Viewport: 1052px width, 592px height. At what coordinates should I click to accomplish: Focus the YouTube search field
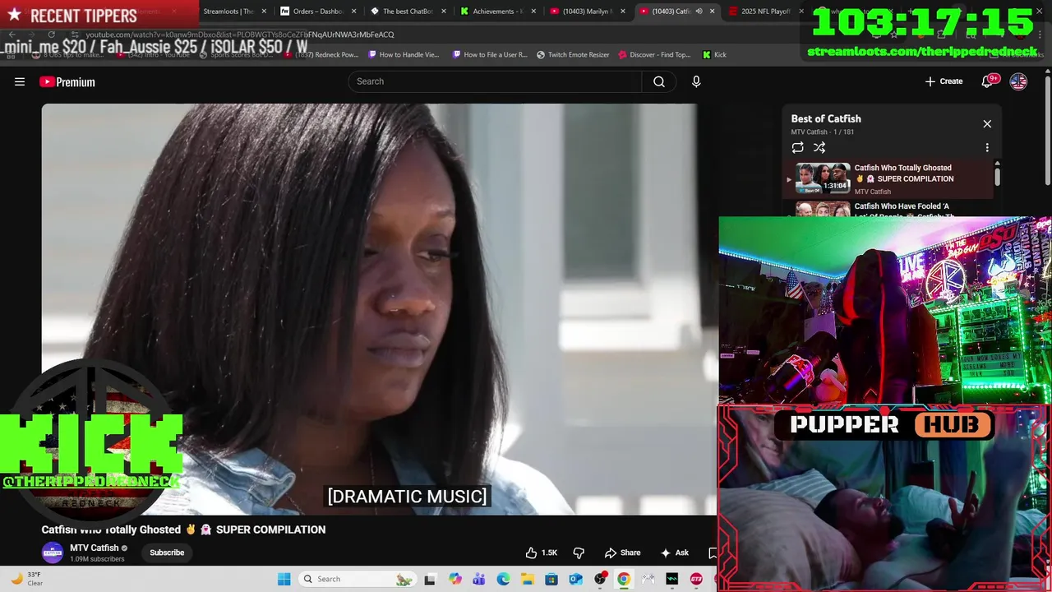[x=495, y=81]
